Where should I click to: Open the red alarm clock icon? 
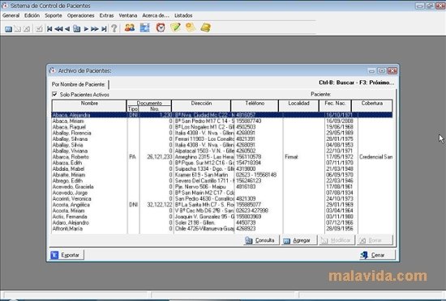pos(161,28)
